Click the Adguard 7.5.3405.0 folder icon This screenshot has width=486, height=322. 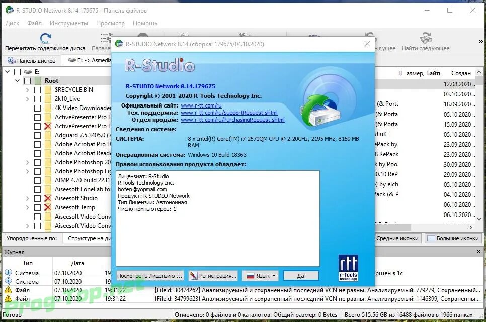click(x=48, y=135)
